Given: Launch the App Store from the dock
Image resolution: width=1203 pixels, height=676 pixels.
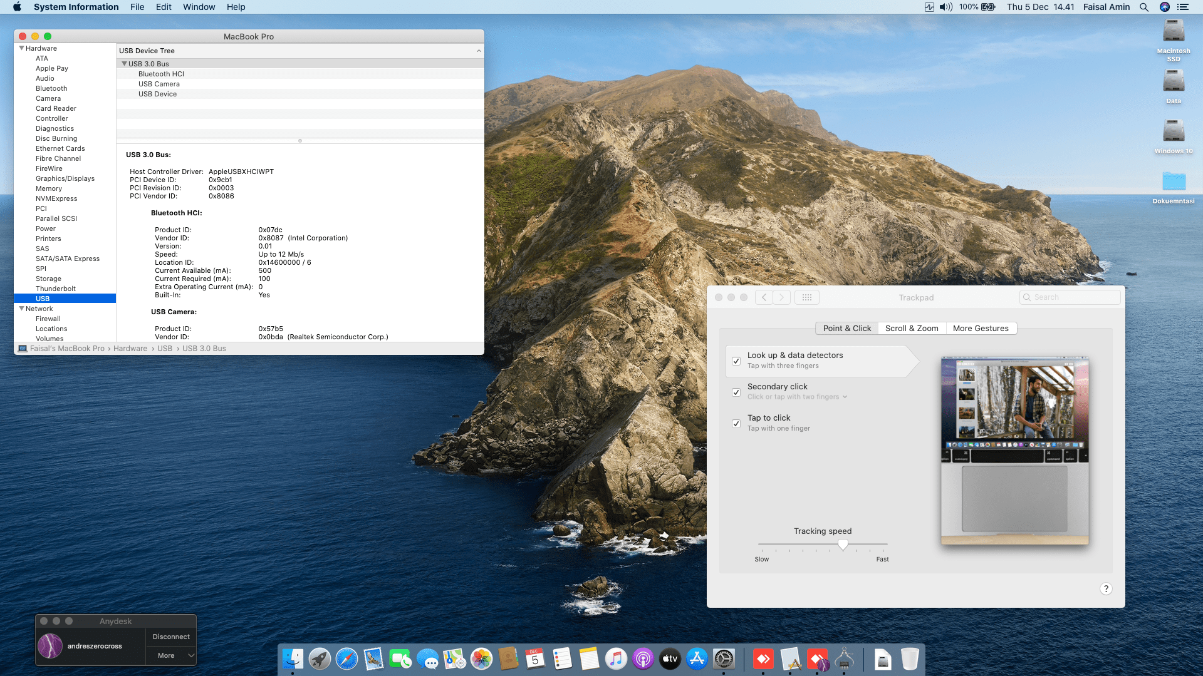Looking at the screenshot, I should coord(697,658).
